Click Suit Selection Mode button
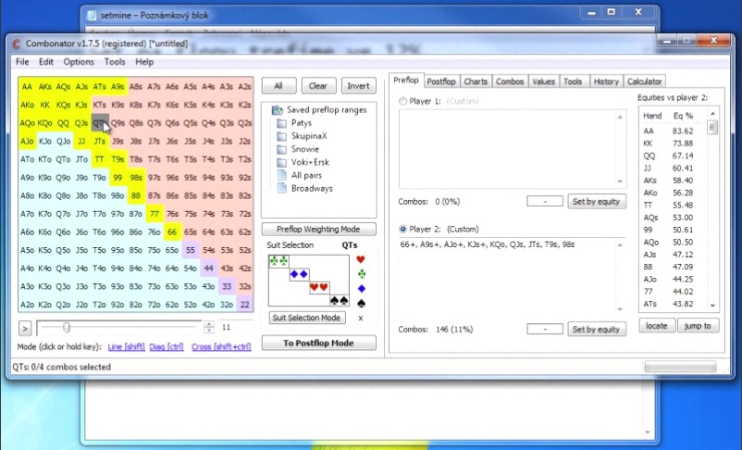Screen dimensions: 742x450 306,318
